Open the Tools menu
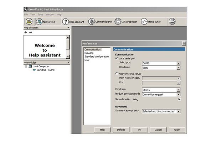The width and height of the screenshot is (211, 143). click(x=41, y=15)
